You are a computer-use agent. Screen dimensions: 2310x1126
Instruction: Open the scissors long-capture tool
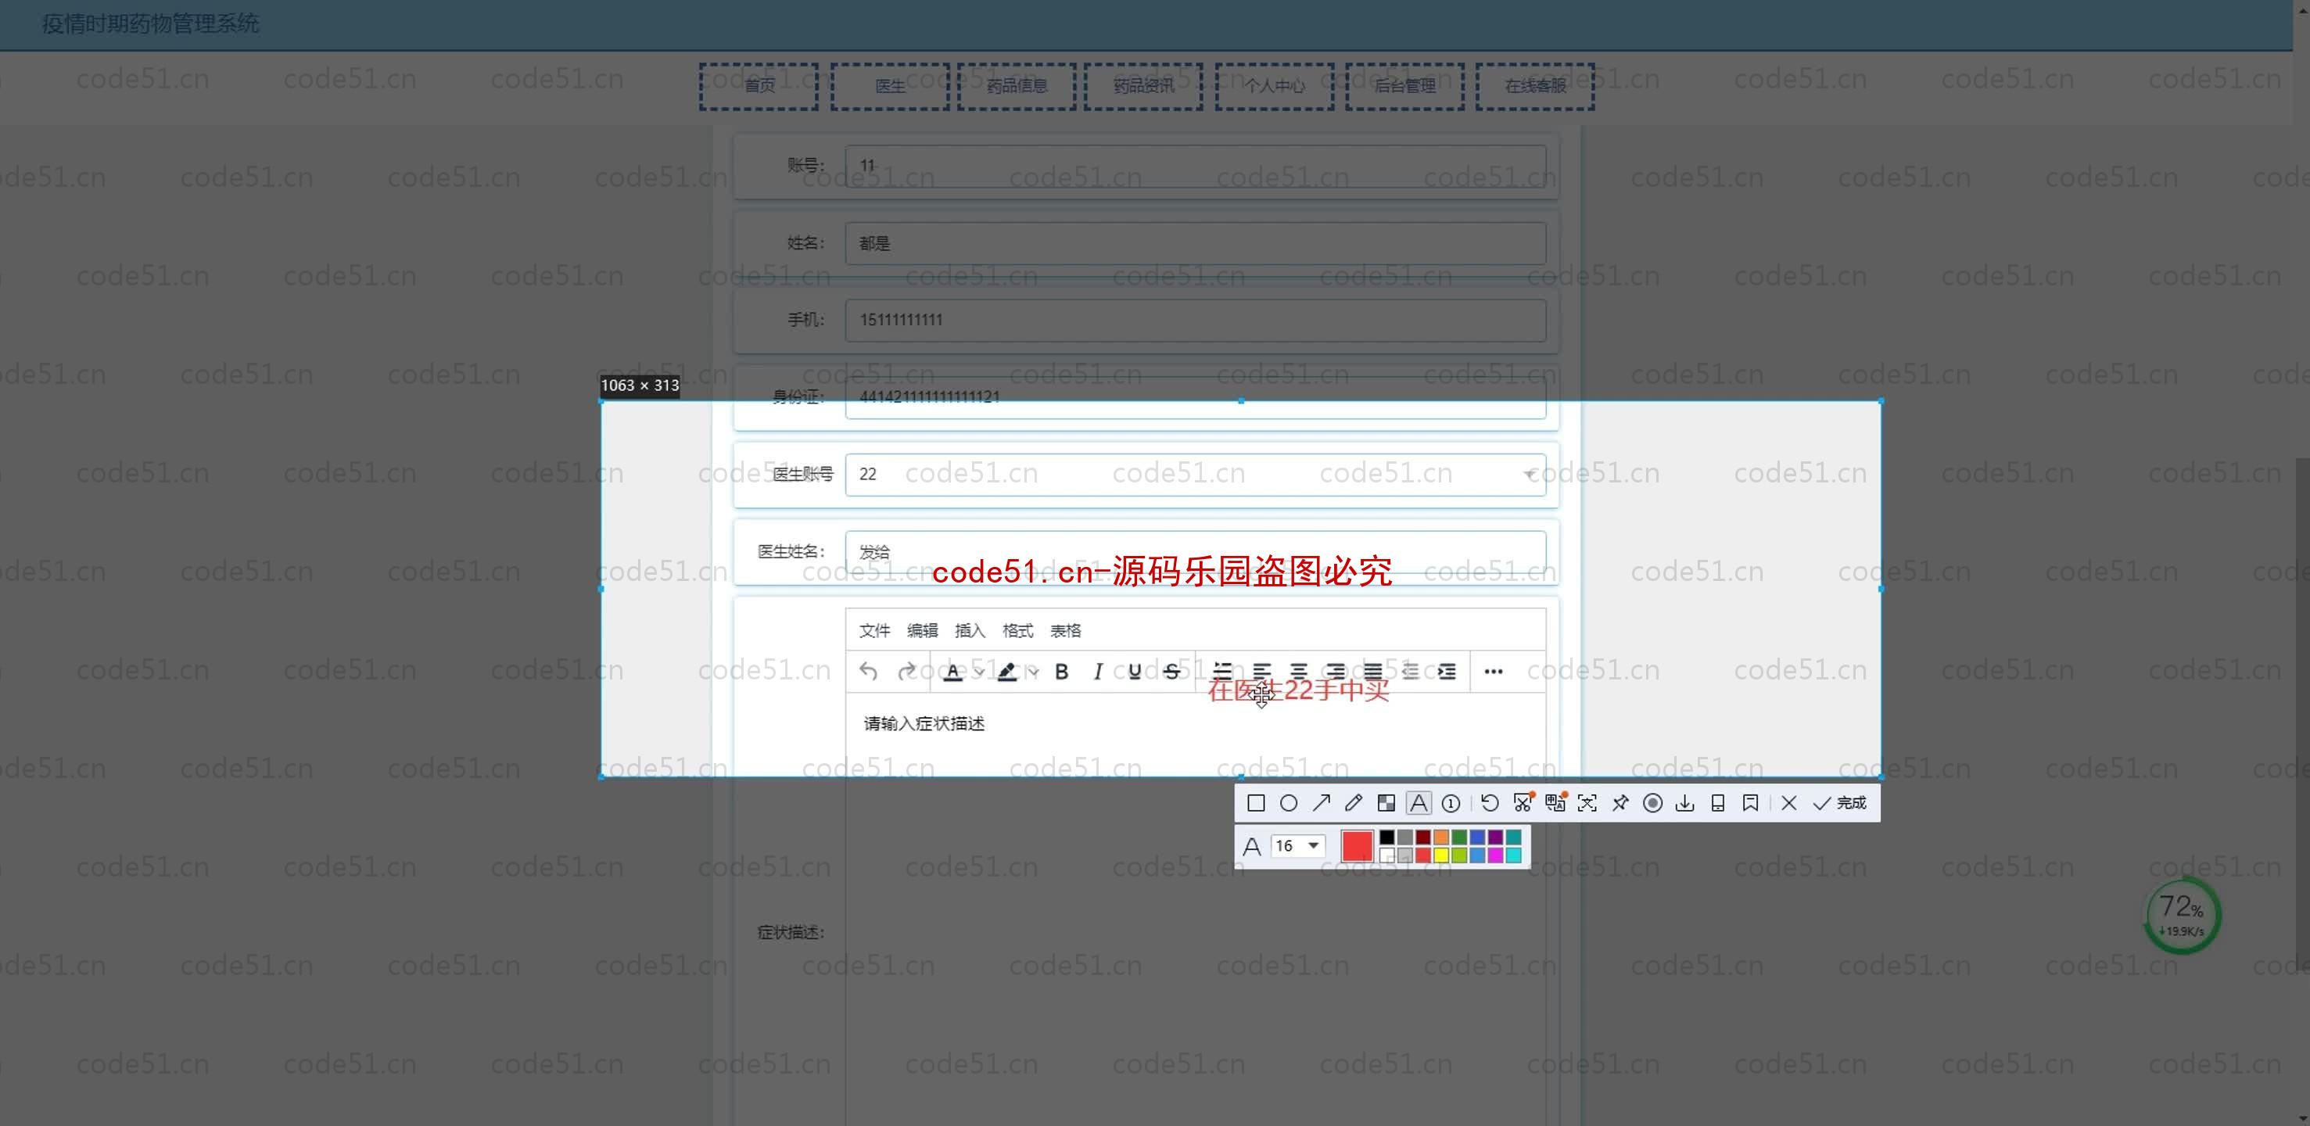pyautogui.click(x=1523, y=803)
